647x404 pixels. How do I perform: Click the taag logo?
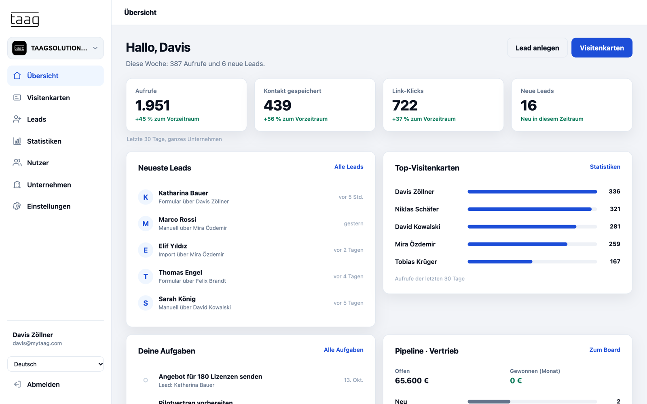point(25,19)
